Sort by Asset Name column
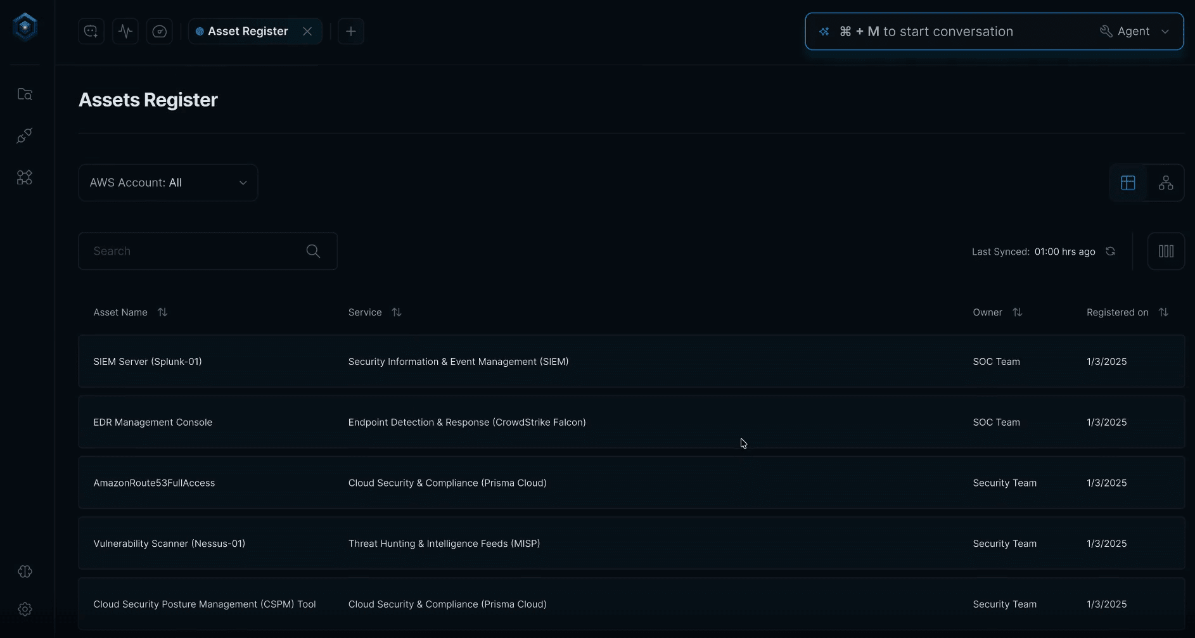The width and height of the screenshot is (1195, 638). 162,312
